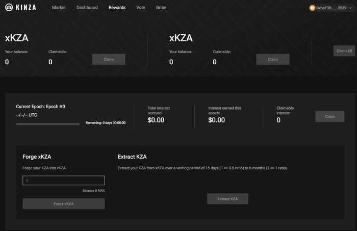Expand the wallet address dropdown chevron
This screenshot has width=357, height=231.
[x=351, y=8]
